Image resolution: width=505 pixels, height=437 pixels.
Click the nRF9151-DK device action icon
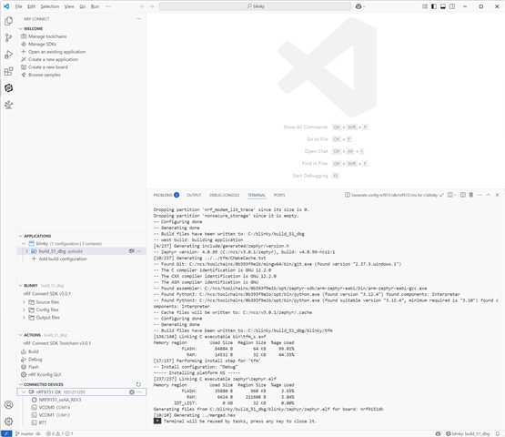132,392
